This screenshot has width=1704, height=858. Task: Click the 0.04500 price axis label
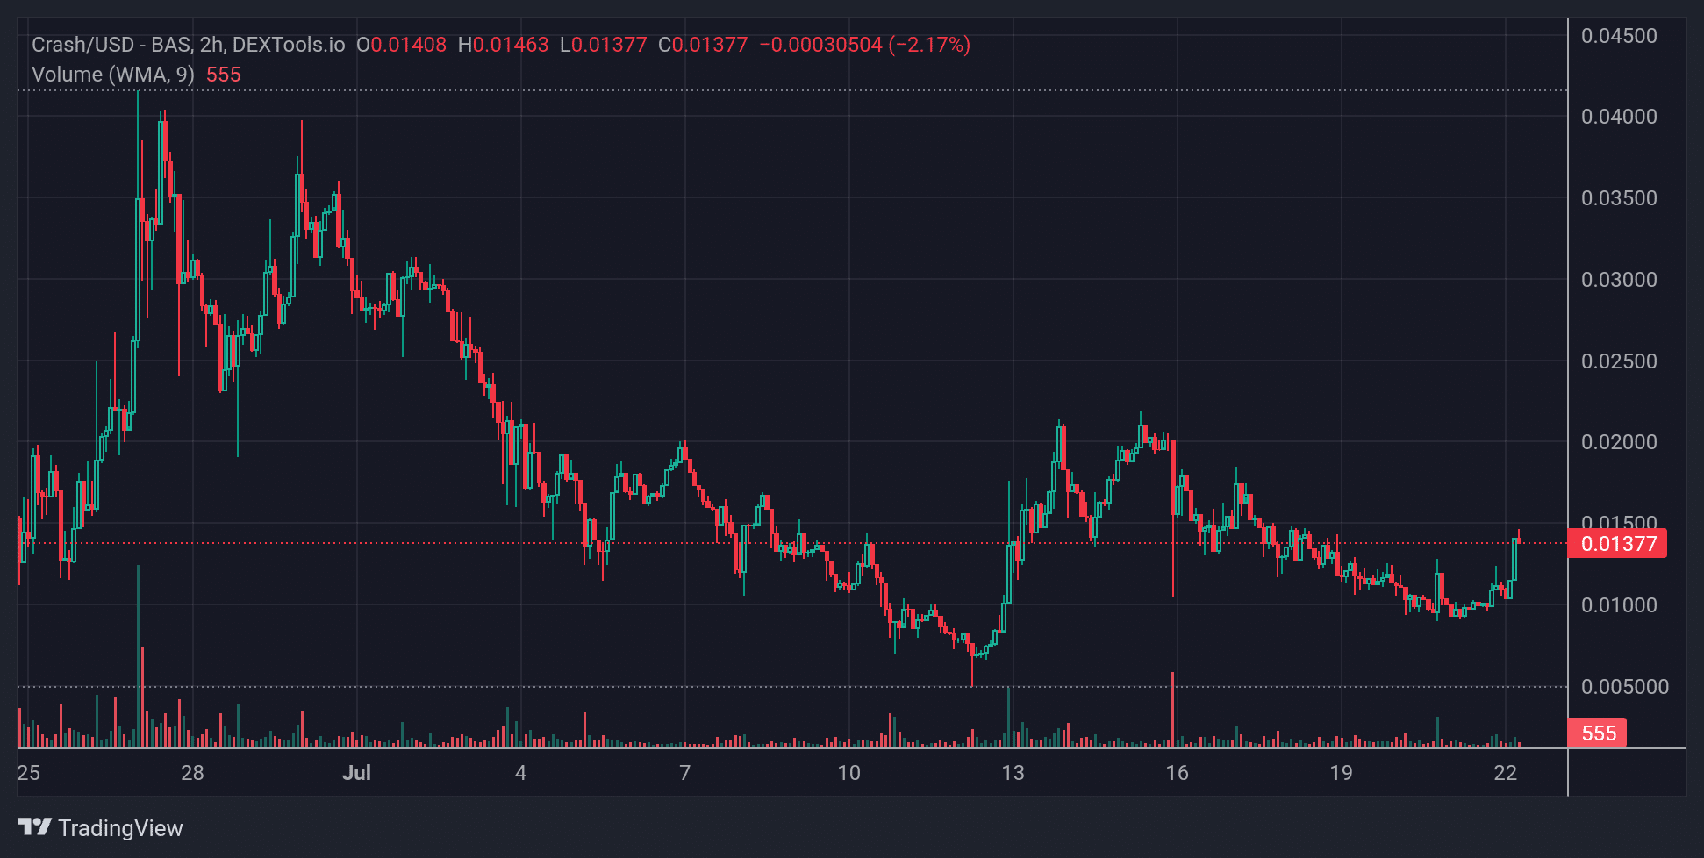tap(1619, 36)
